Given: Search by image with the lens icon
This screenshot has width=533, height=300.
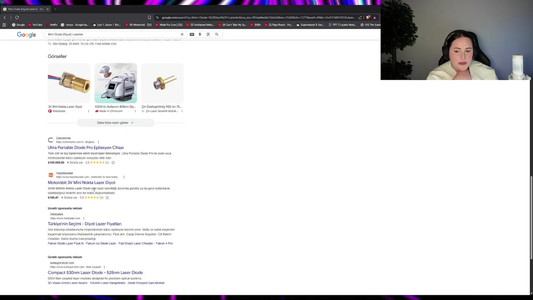Looking at the screenshot, I should [208, 34].
